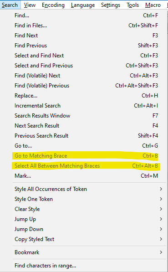Choose Go to... menu item
The width and height of the screenshot is (168, 272).
[89, 146]
